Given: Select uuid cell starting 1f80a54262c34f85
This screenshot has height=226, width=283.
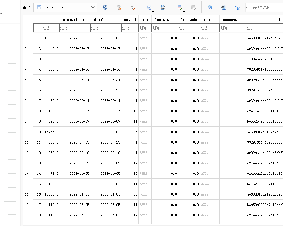Looking at the screenshot, I should [265, 59].
